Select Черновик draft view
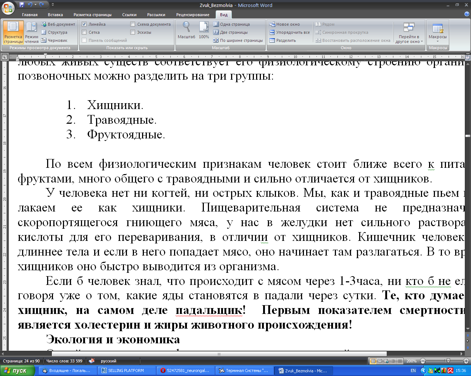This screenshot has width=471, height=376. coord(54,40)
